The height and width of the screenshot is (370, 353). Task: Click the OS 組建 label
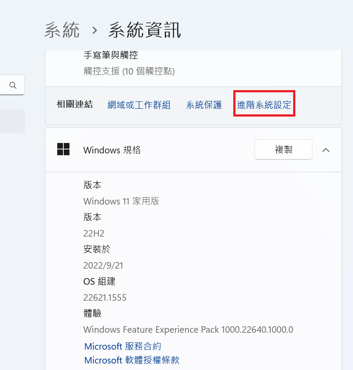point(99,281)
